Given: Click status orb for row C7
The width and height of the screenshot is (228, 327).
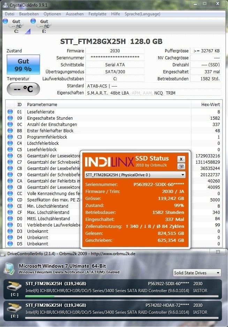Looking at the screenshot, I should (x=10, y=162).
